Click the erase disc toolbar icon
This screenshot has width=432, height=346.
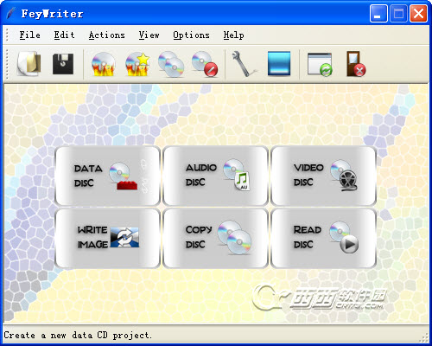(x=205, y=64)
